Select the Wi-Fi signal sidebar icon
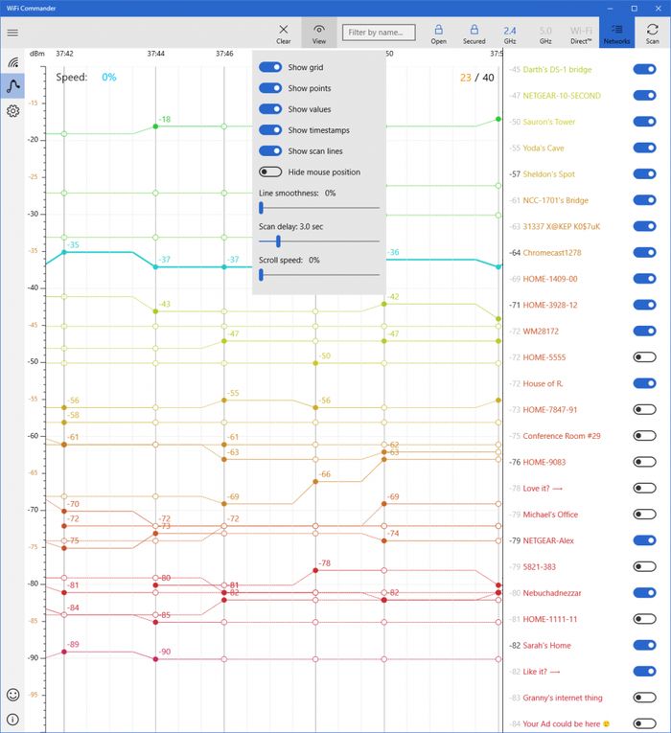 pos(12,61)
